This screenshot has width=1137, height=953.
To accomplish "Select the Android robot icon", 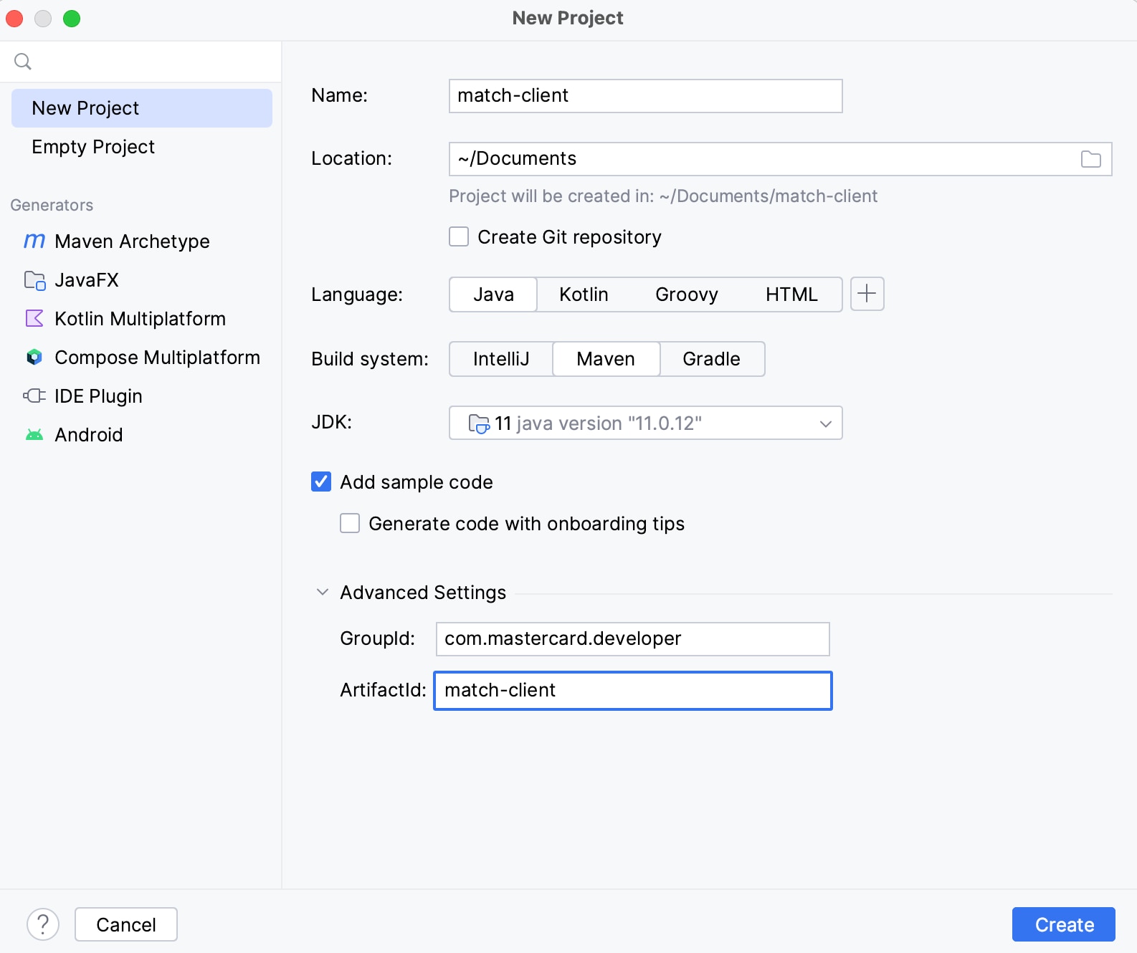I will point(34,435).
